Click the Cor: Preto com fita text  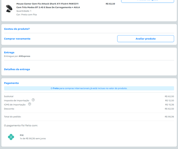(27, 15)
